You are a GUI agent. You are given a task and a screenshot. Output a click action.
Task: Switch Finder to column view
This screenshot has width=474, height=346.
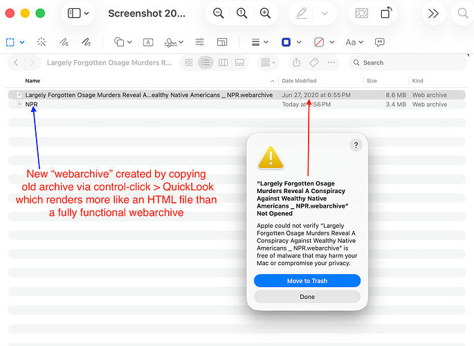pyautogui.click(x=223, y=62)
